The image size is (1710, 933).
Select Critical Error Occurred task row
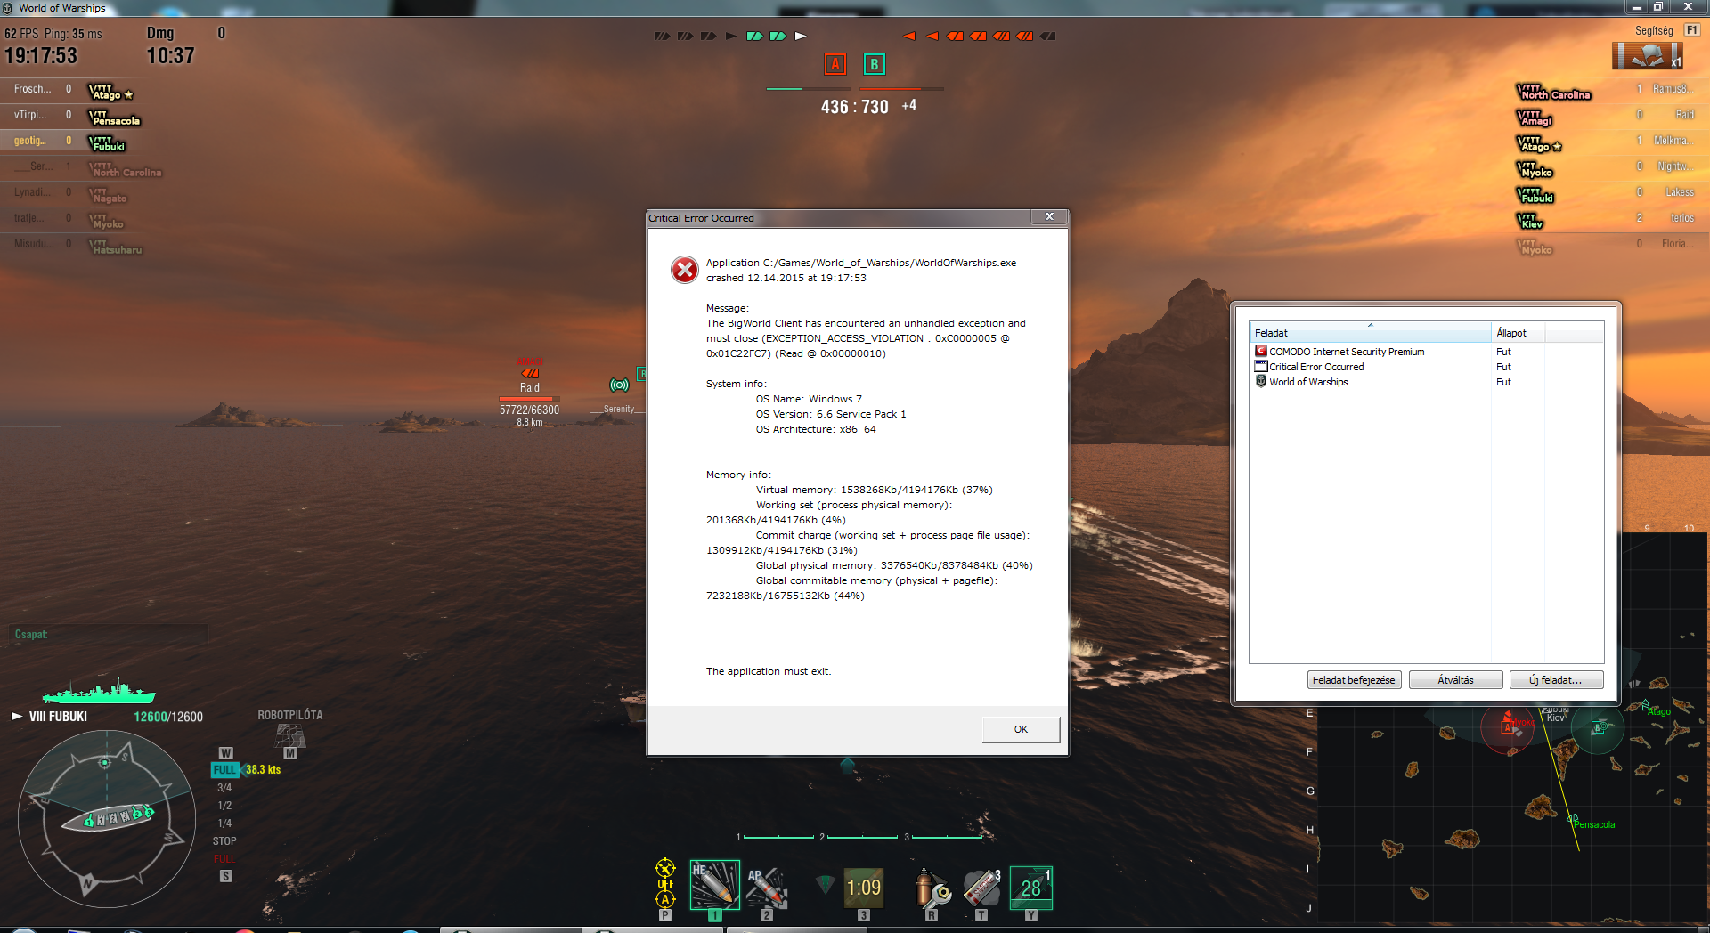[1426, 367]
